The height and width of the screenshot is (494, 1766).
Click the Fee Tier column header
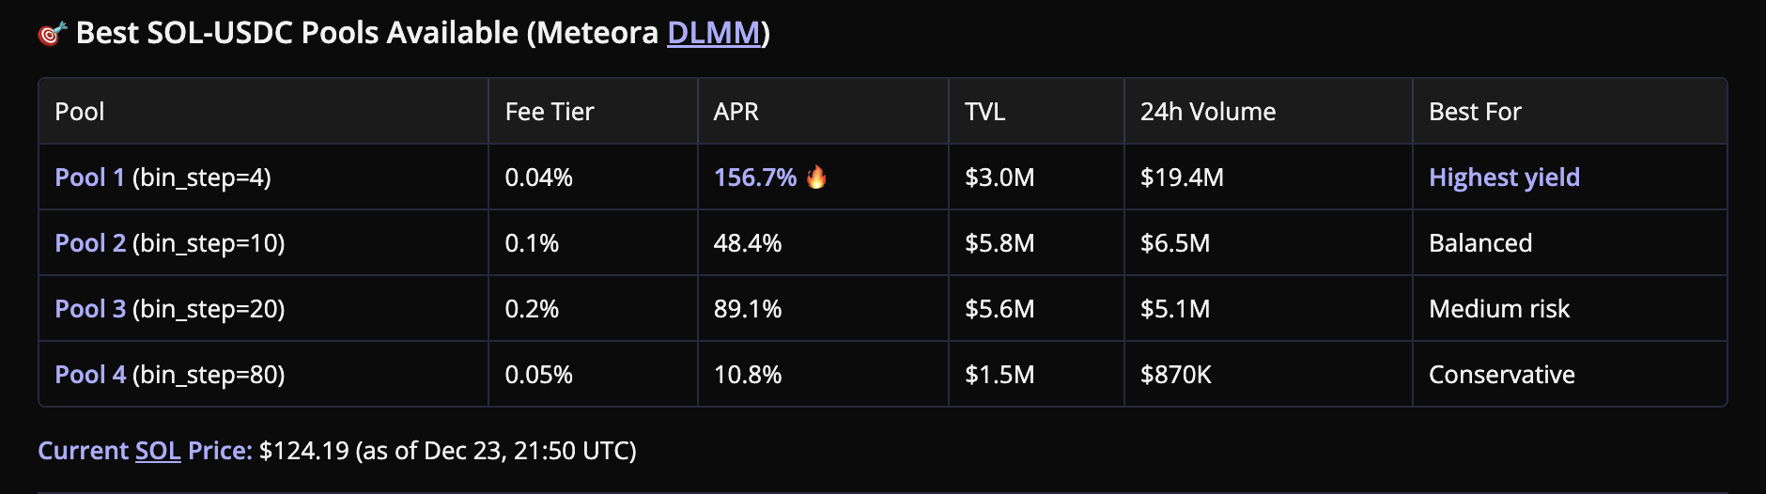coord(550,112)
